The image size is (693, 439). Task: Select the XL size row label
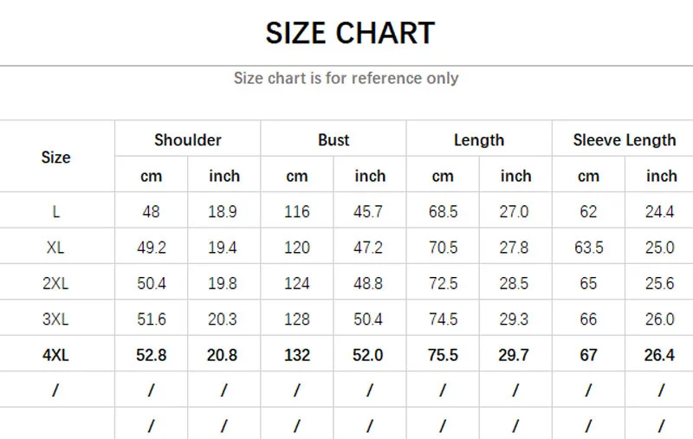point(55,248)
